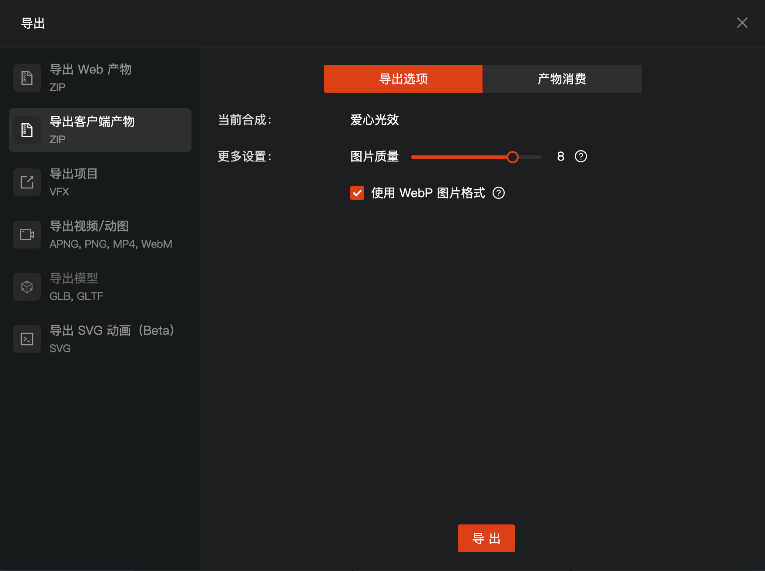765x571 pixels.
Task: Select 导出项目 VFX option
Action: click(100, 182)
